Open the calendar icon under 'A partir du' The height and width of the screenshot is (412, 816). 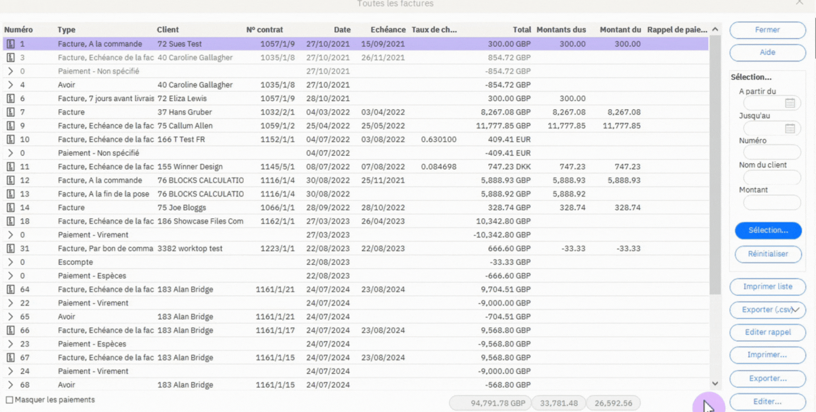[791, 103]
